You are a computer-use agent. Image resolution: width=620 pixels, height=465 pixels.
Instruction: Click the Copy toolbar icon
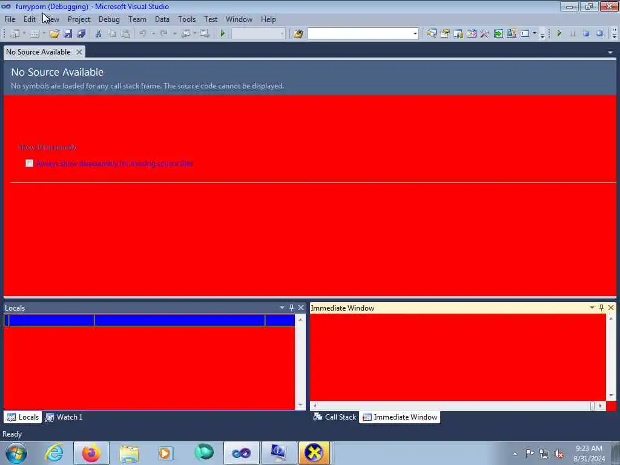(112, 34)
